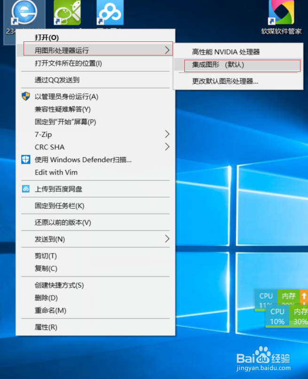Open the 7-Zip submenu entry

click(95, 134)
